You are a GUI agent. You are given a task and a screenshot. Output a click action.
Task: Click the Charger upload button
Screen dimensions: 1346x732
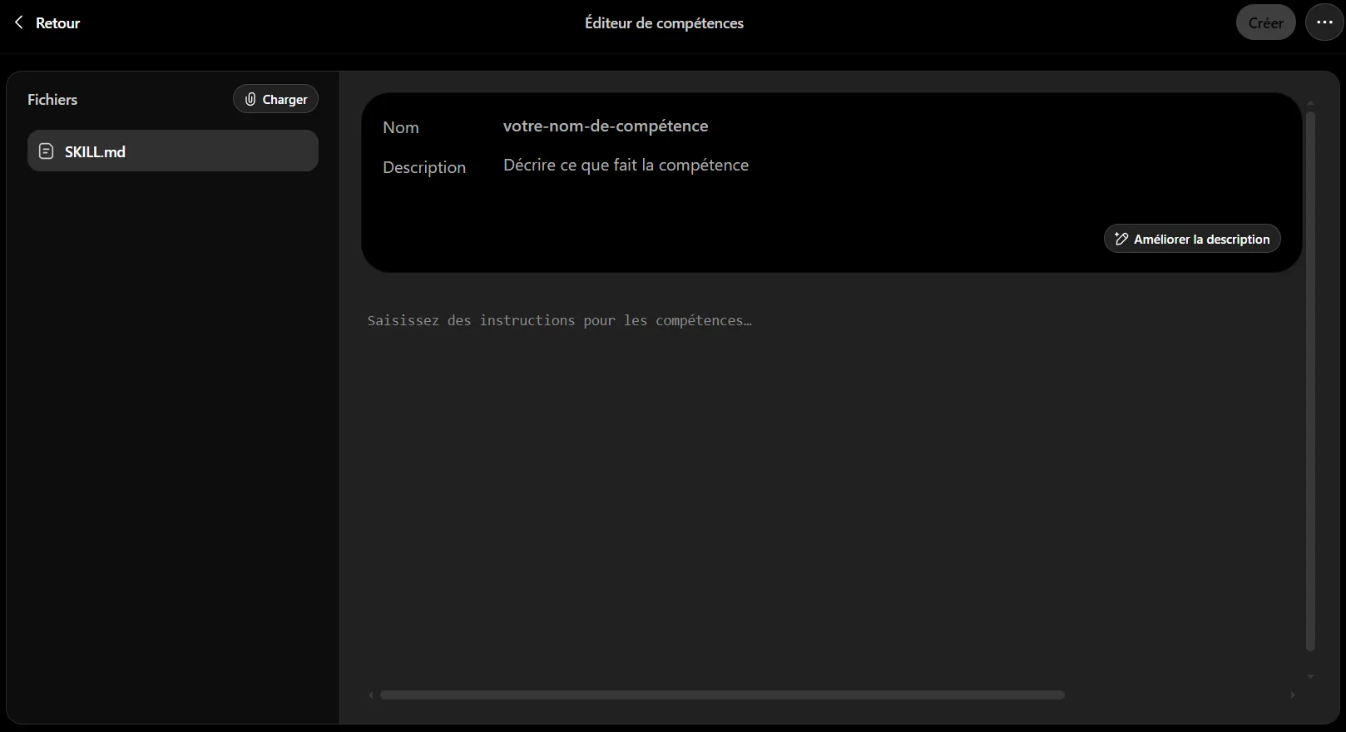pyautogui.click(x=275, y=99)
